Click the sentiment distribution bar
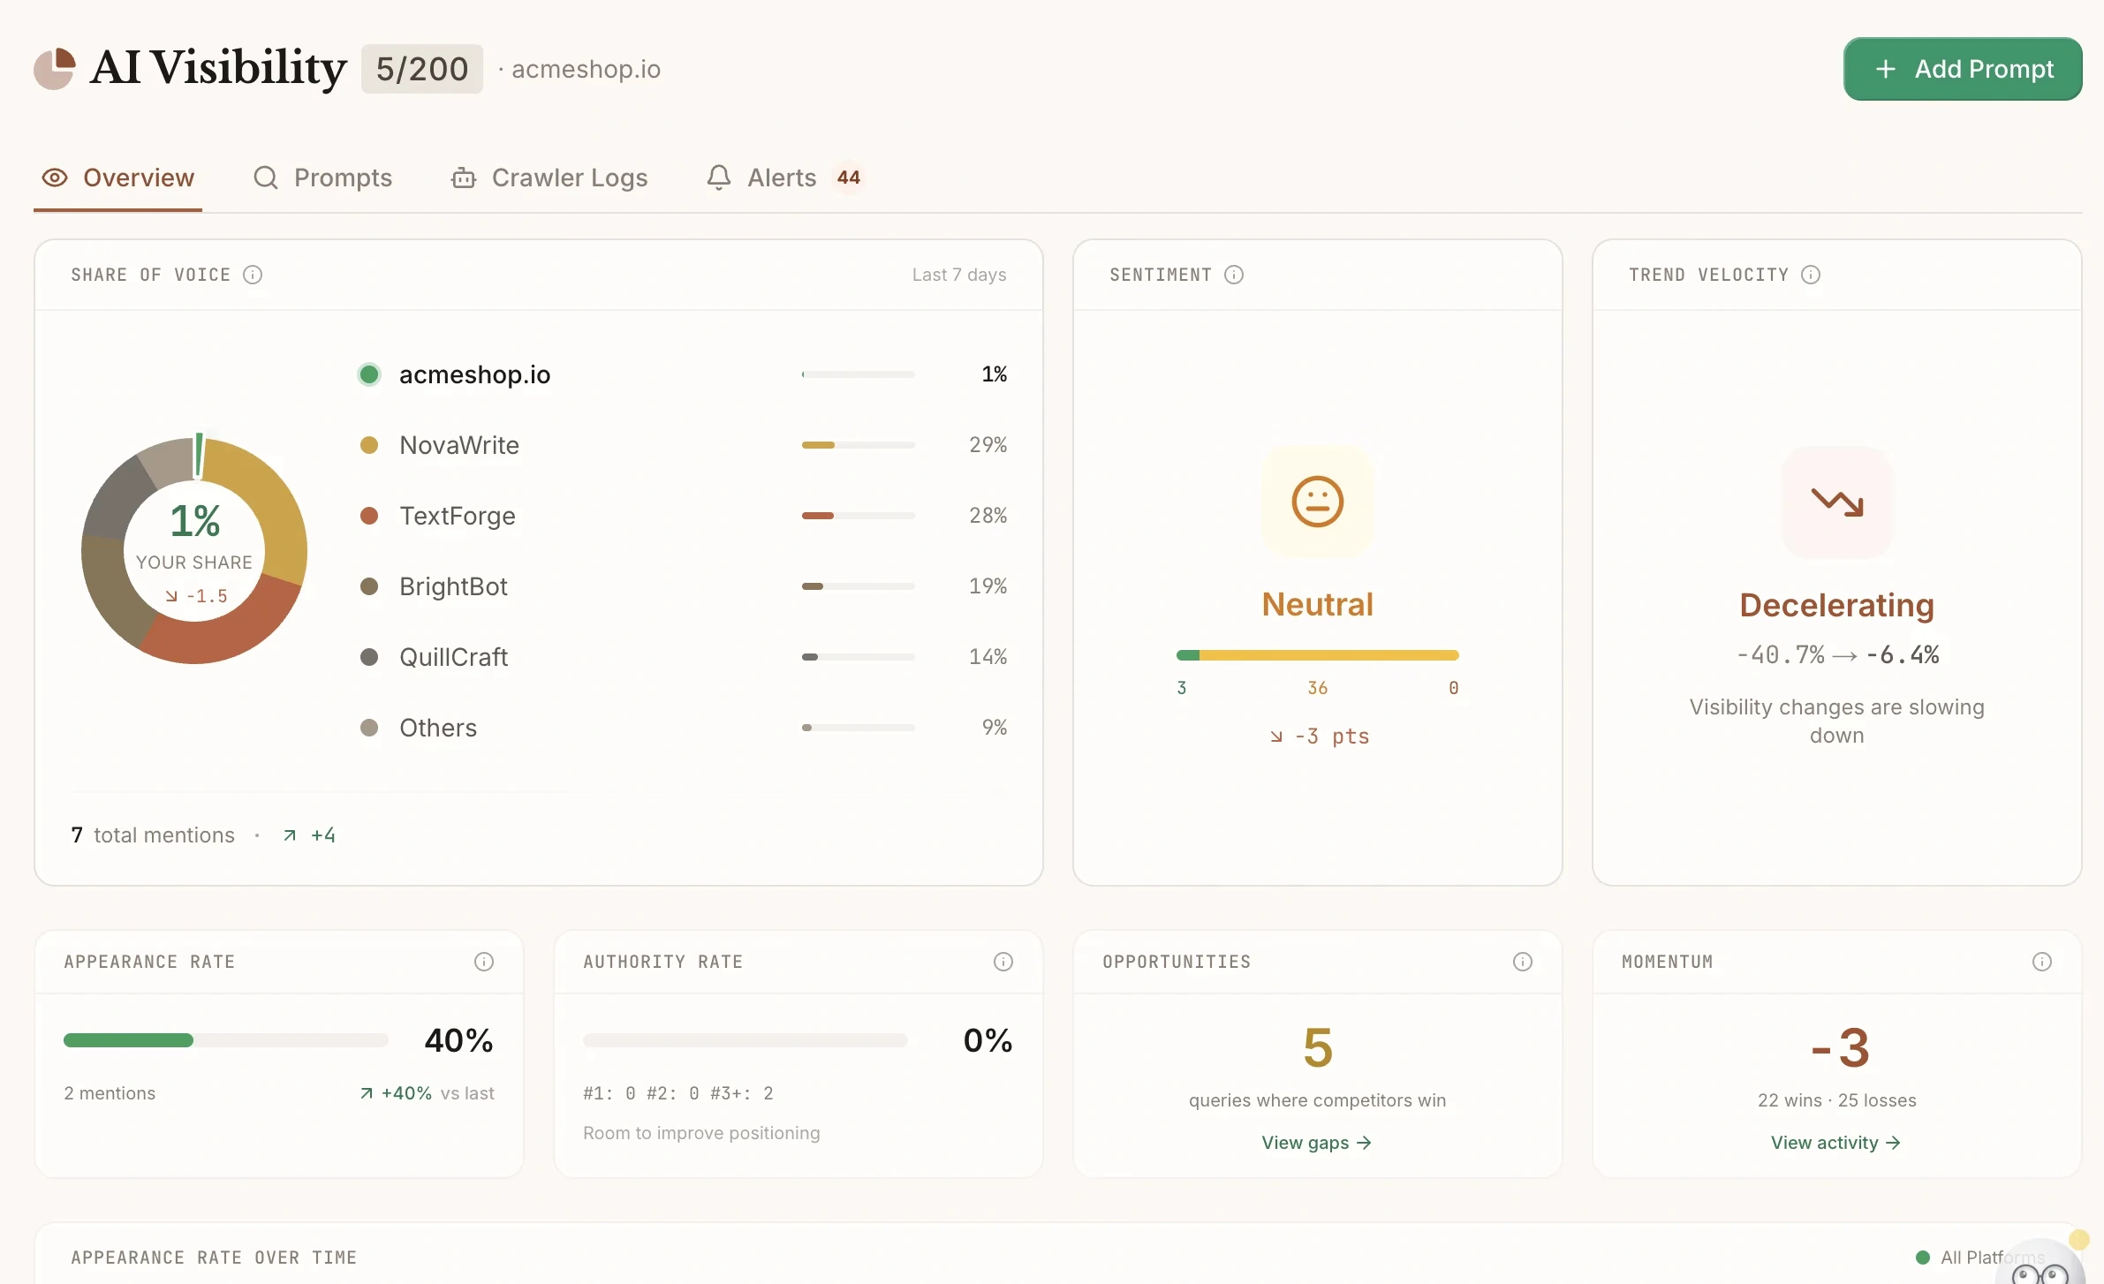 [x=1316, y=654]
